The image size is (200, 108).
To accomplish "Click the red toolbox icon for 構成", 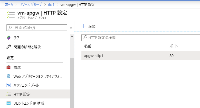I will (x=8, y=67).
